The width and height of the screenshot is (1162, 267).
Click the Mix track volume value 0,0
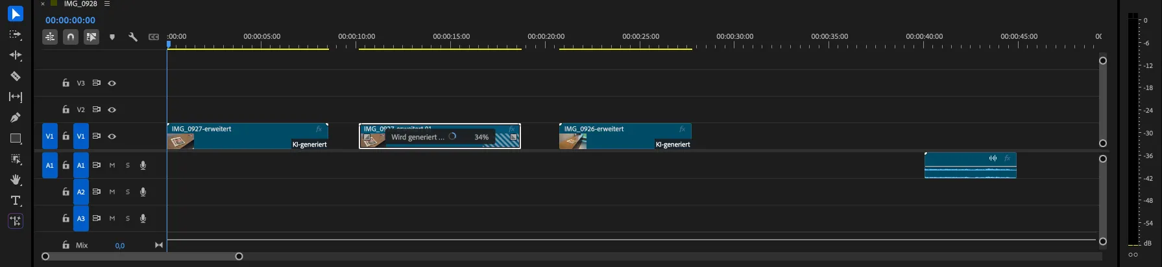point(120,246)
